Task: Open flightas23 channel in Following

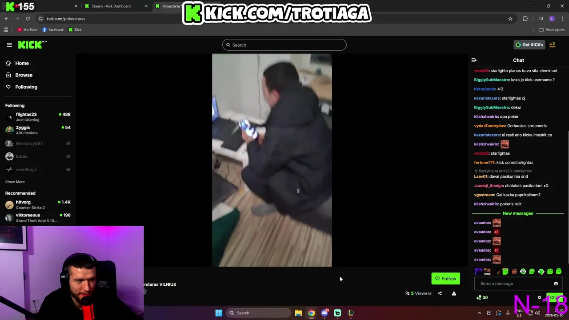Action: 38,117
